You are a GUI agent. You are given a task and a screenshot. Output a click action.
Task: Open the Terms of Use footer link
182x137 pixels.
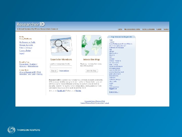[100, 103]
